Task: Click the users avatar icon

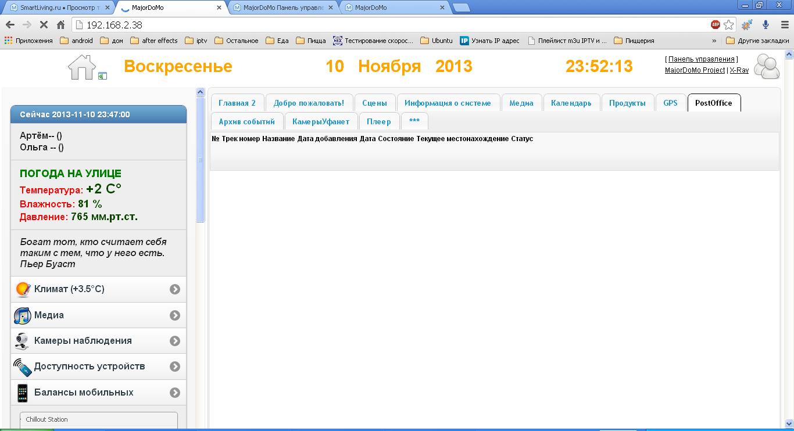Action: (766, 66)
